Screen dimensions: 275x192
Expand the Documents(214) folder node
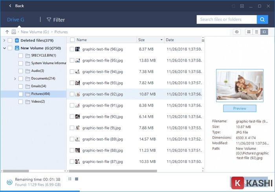(x=15, y=79)
